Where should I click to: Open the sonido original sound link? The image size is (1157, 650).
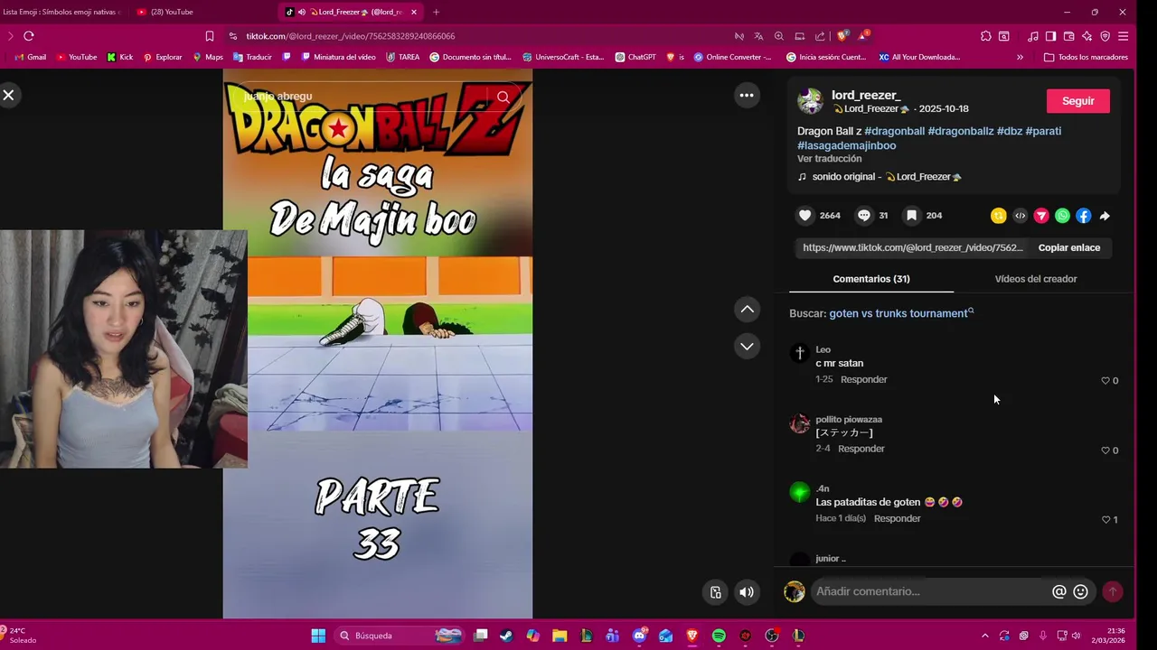click(x=880, y=177)
